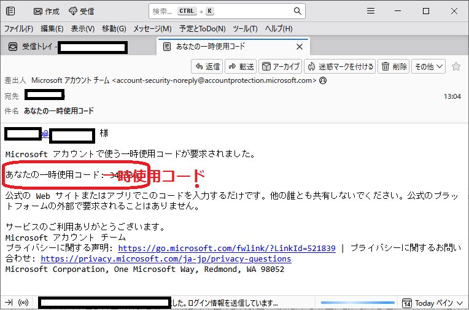
Task: Click the 作成 compose button
Action: [x=47, y=11]
